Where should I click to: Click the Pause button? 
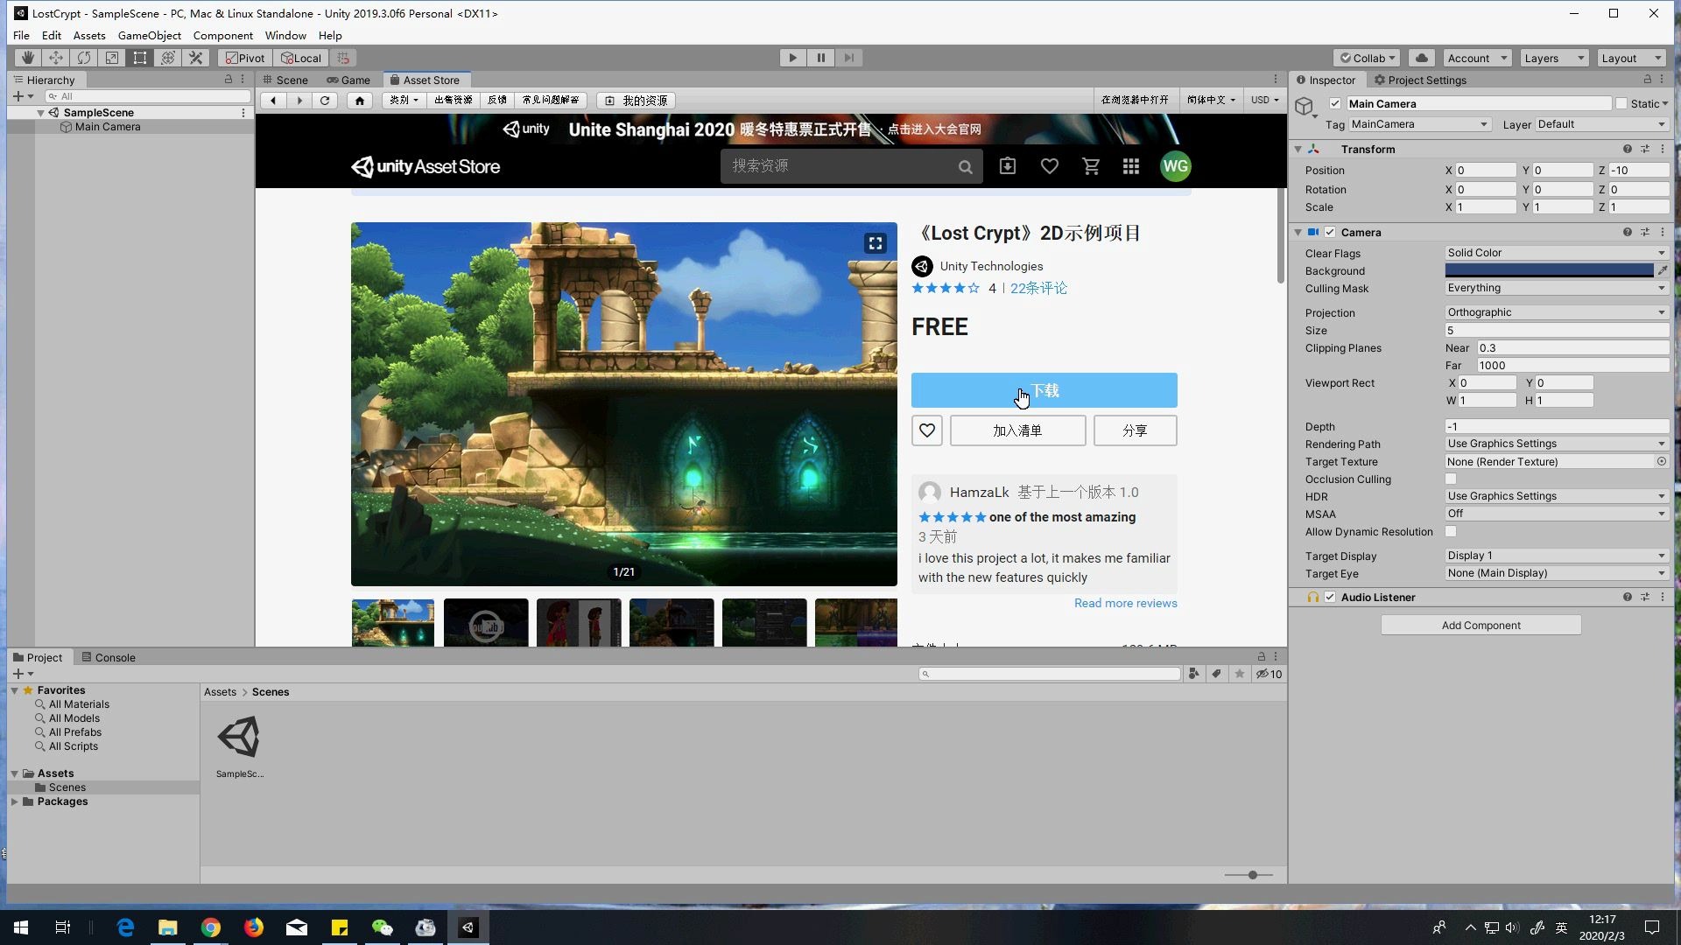[820, 58]
